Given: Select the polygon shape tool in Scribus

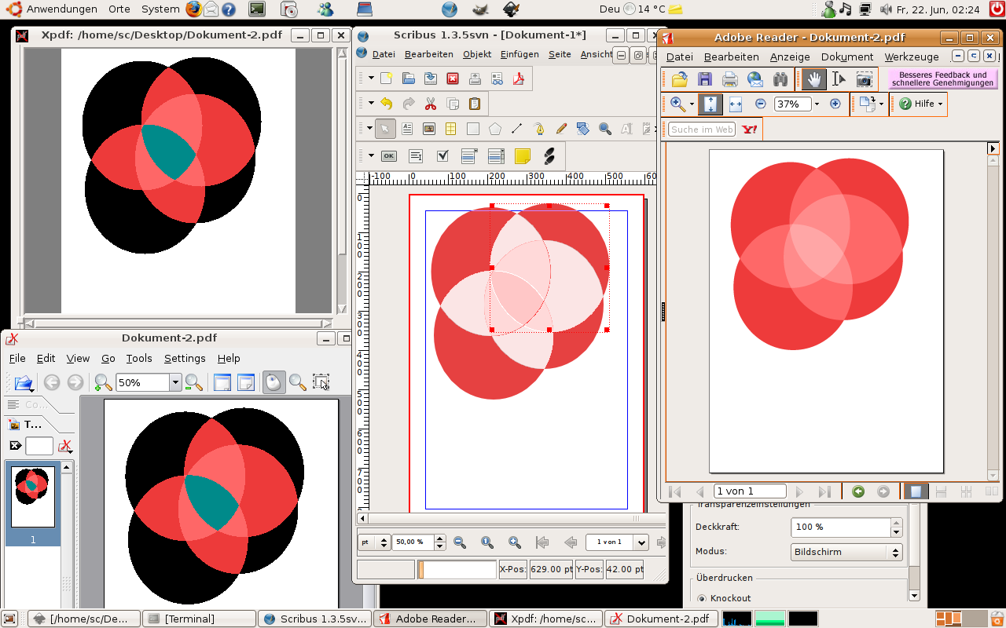Looking at the screenshot, I should coord(495,129).
